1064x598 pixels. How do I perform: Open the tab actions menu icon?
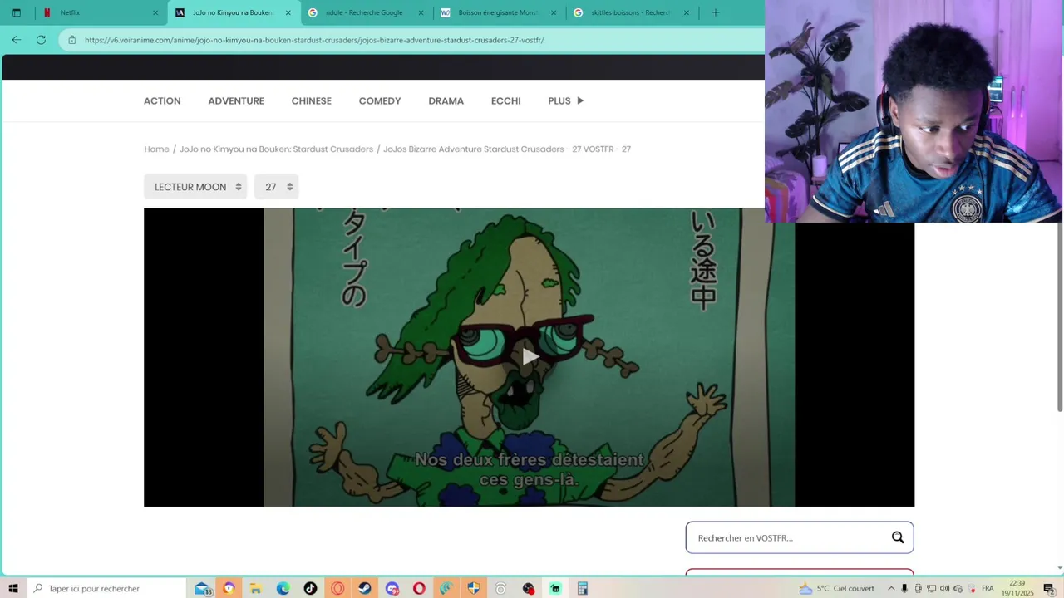click(16, 12)
